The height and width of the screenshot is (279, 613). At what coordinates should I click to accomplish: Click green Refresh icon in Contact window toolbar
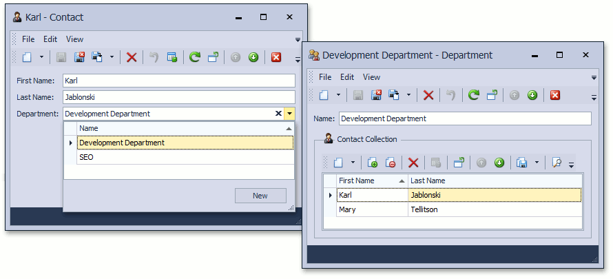point(195,58)
